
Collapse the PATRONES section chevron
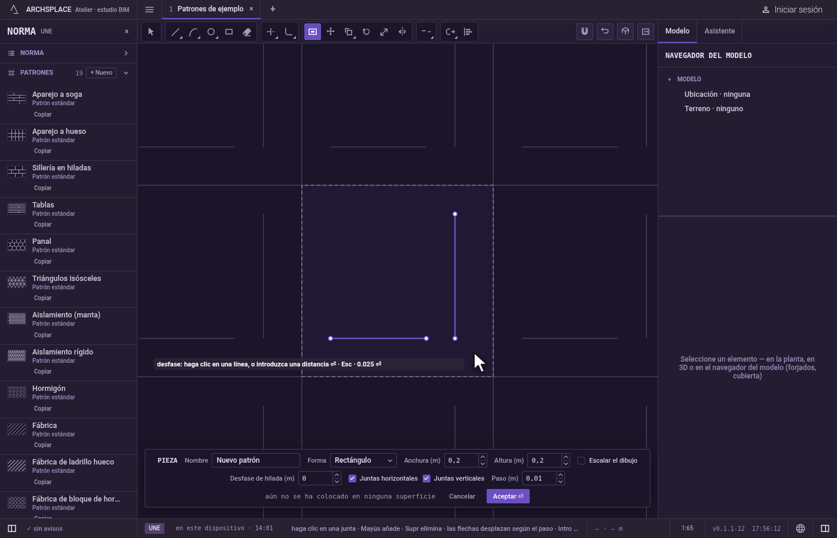[x=126, y=73]
